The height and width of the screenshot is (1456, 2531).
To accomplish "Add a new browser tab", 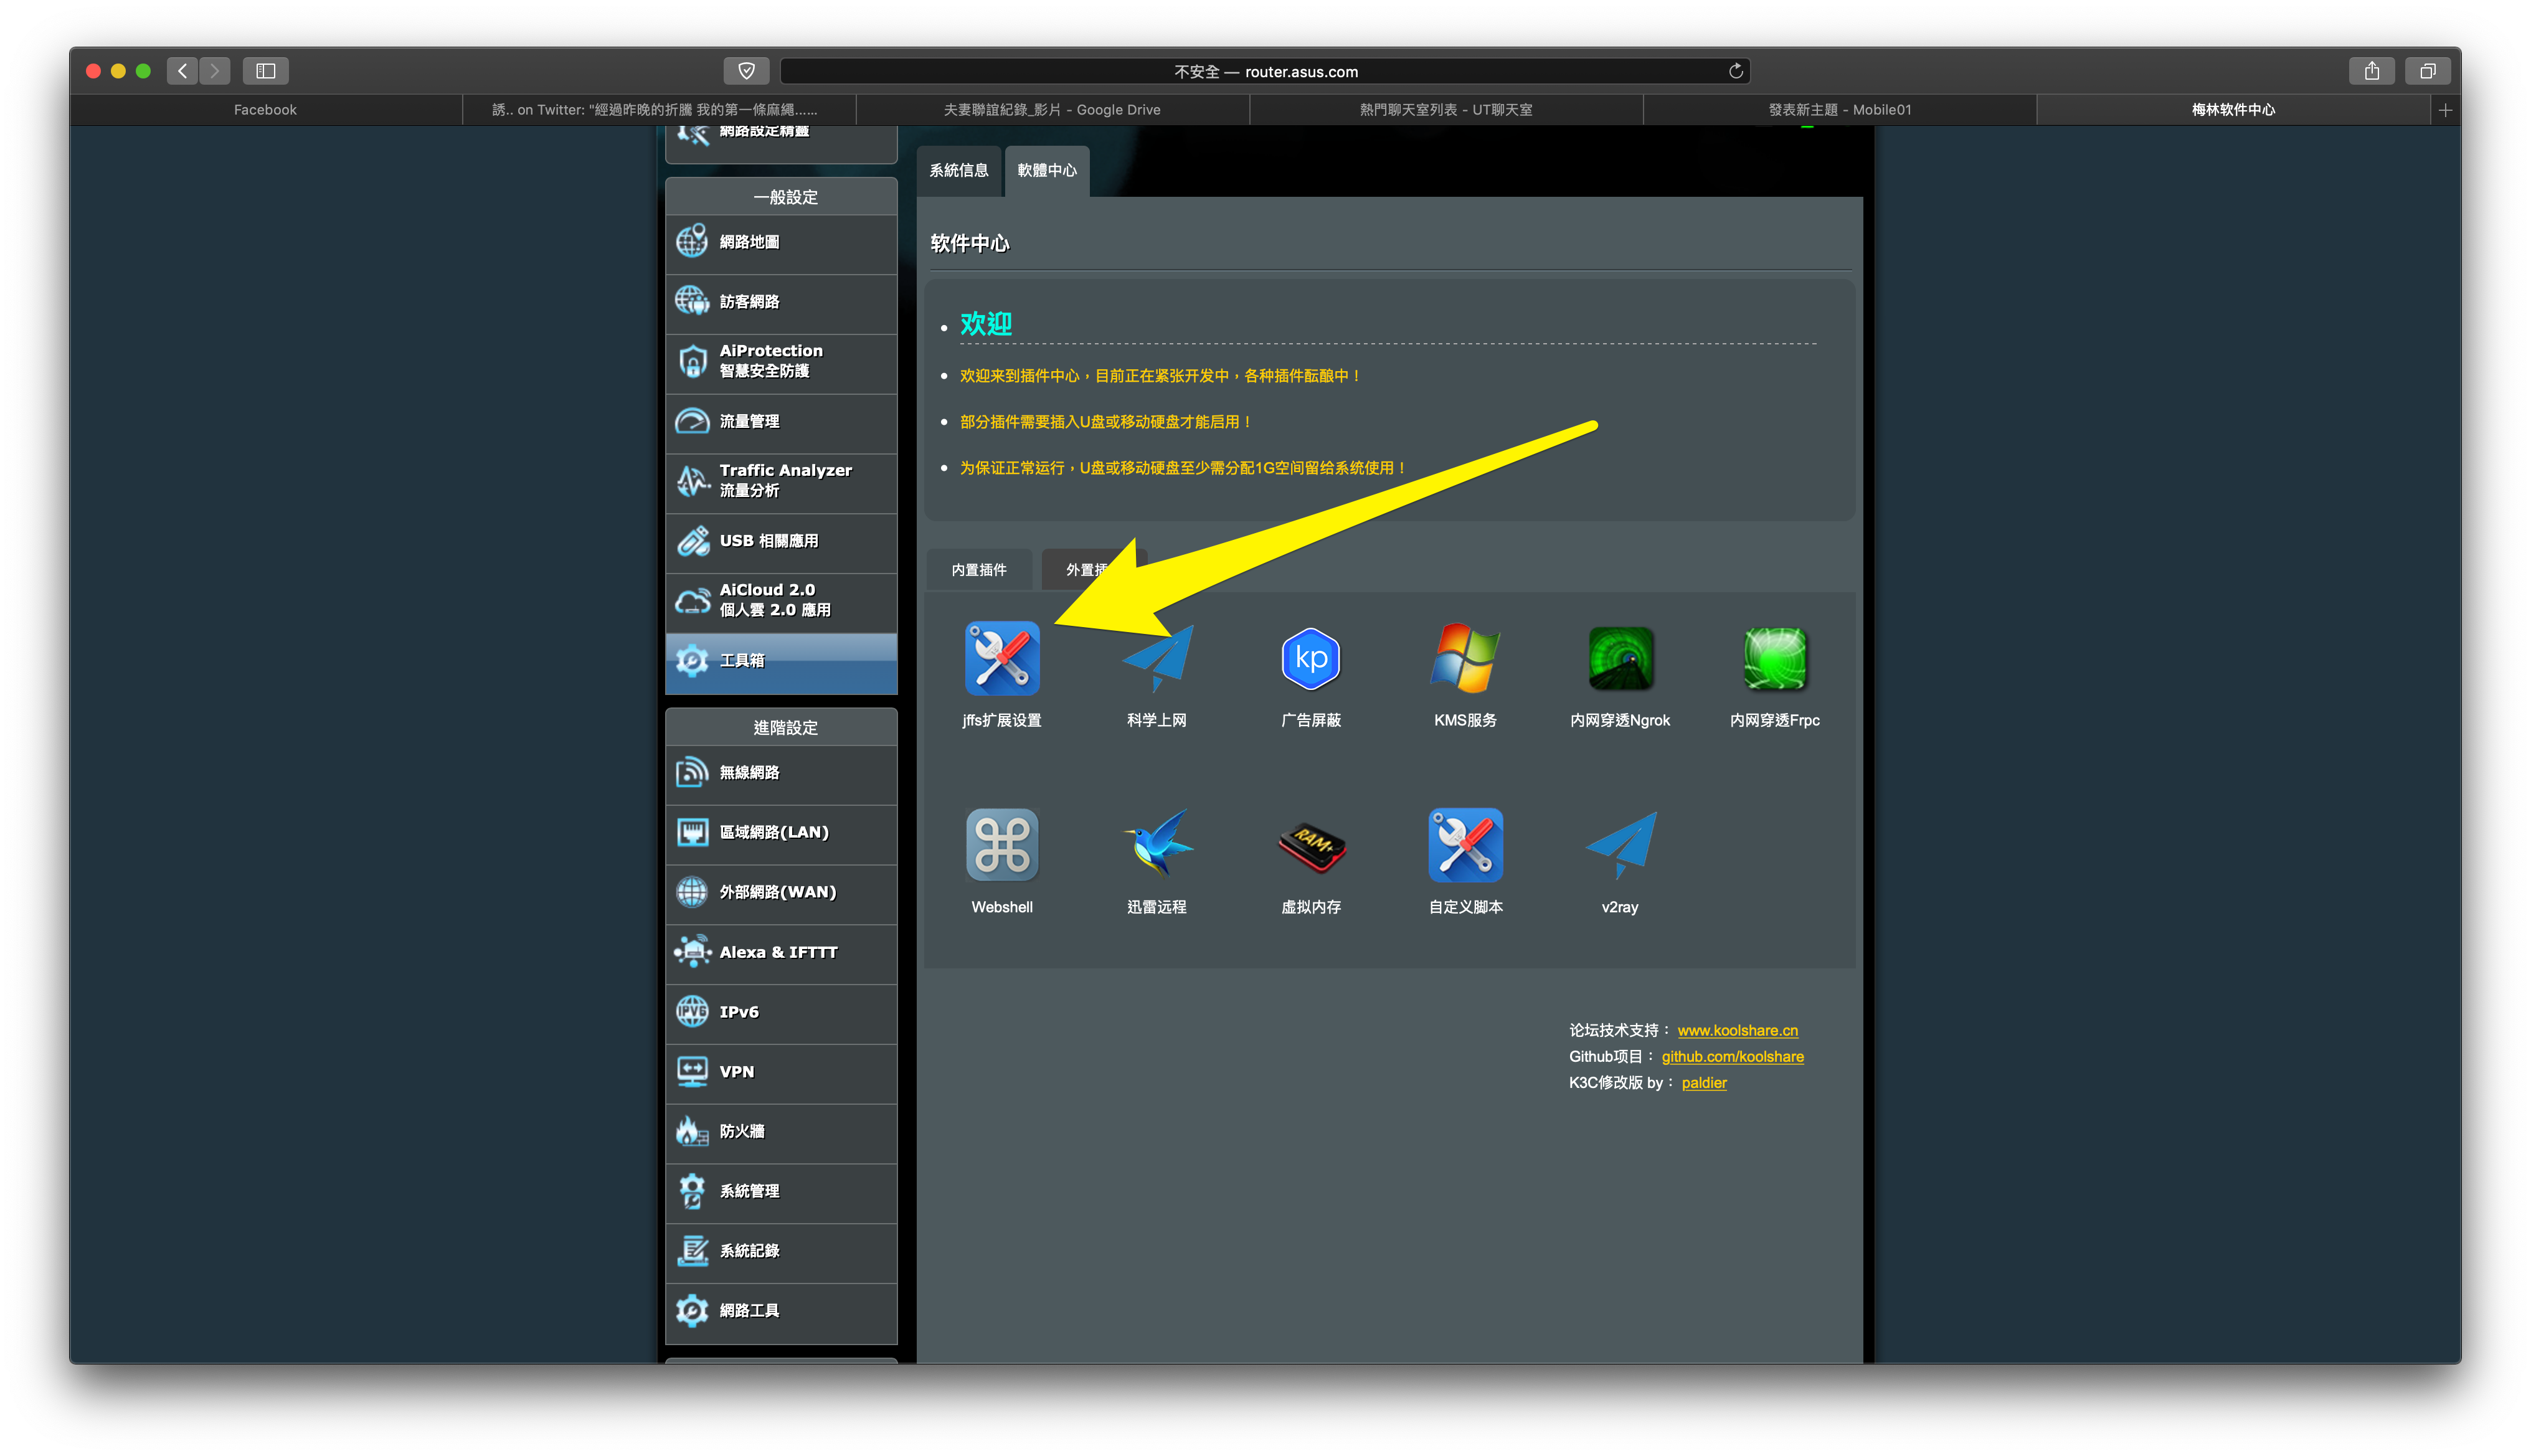I will tap(2445, 110).
